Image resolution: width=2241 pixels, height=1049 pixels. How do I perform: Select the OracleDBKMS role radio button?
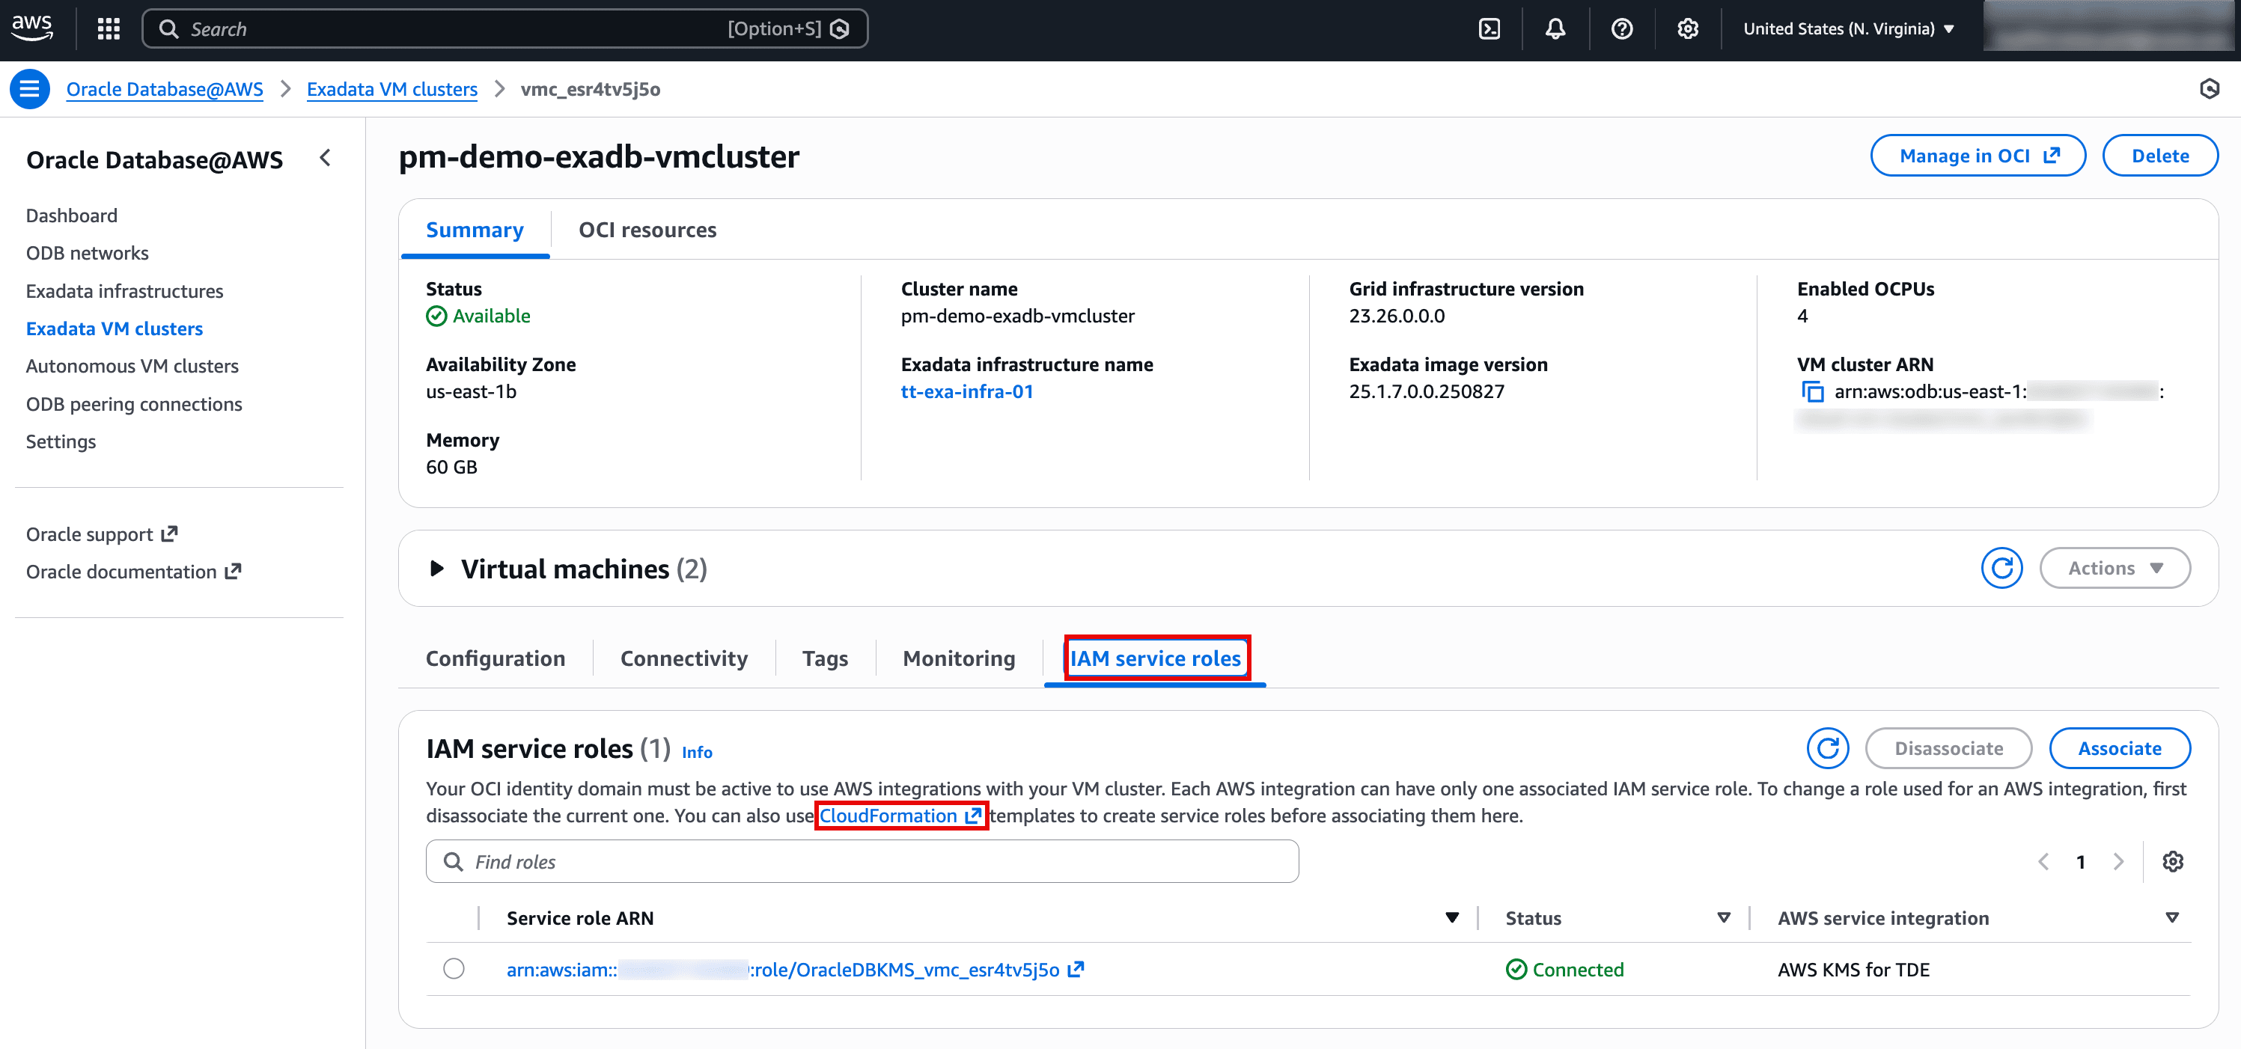click(454, 969)
